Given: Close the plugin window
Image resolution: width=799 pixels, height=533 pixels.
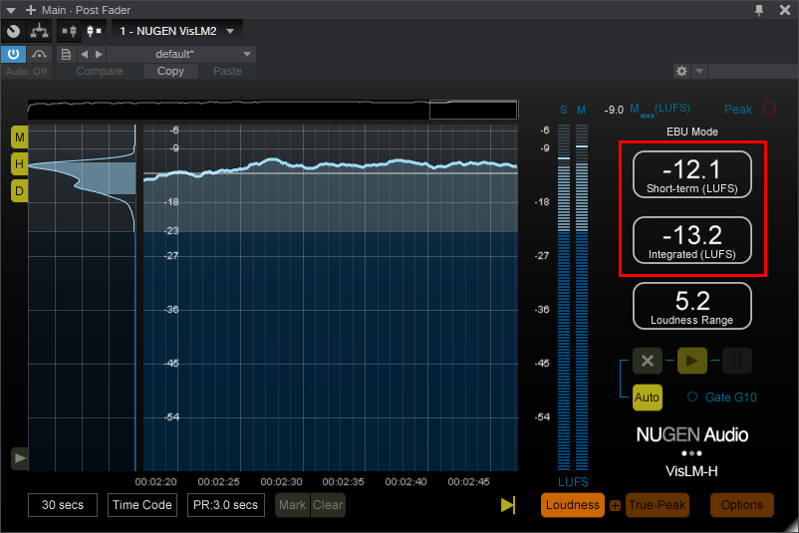Looking at the screenshot, I should [785, 10].
